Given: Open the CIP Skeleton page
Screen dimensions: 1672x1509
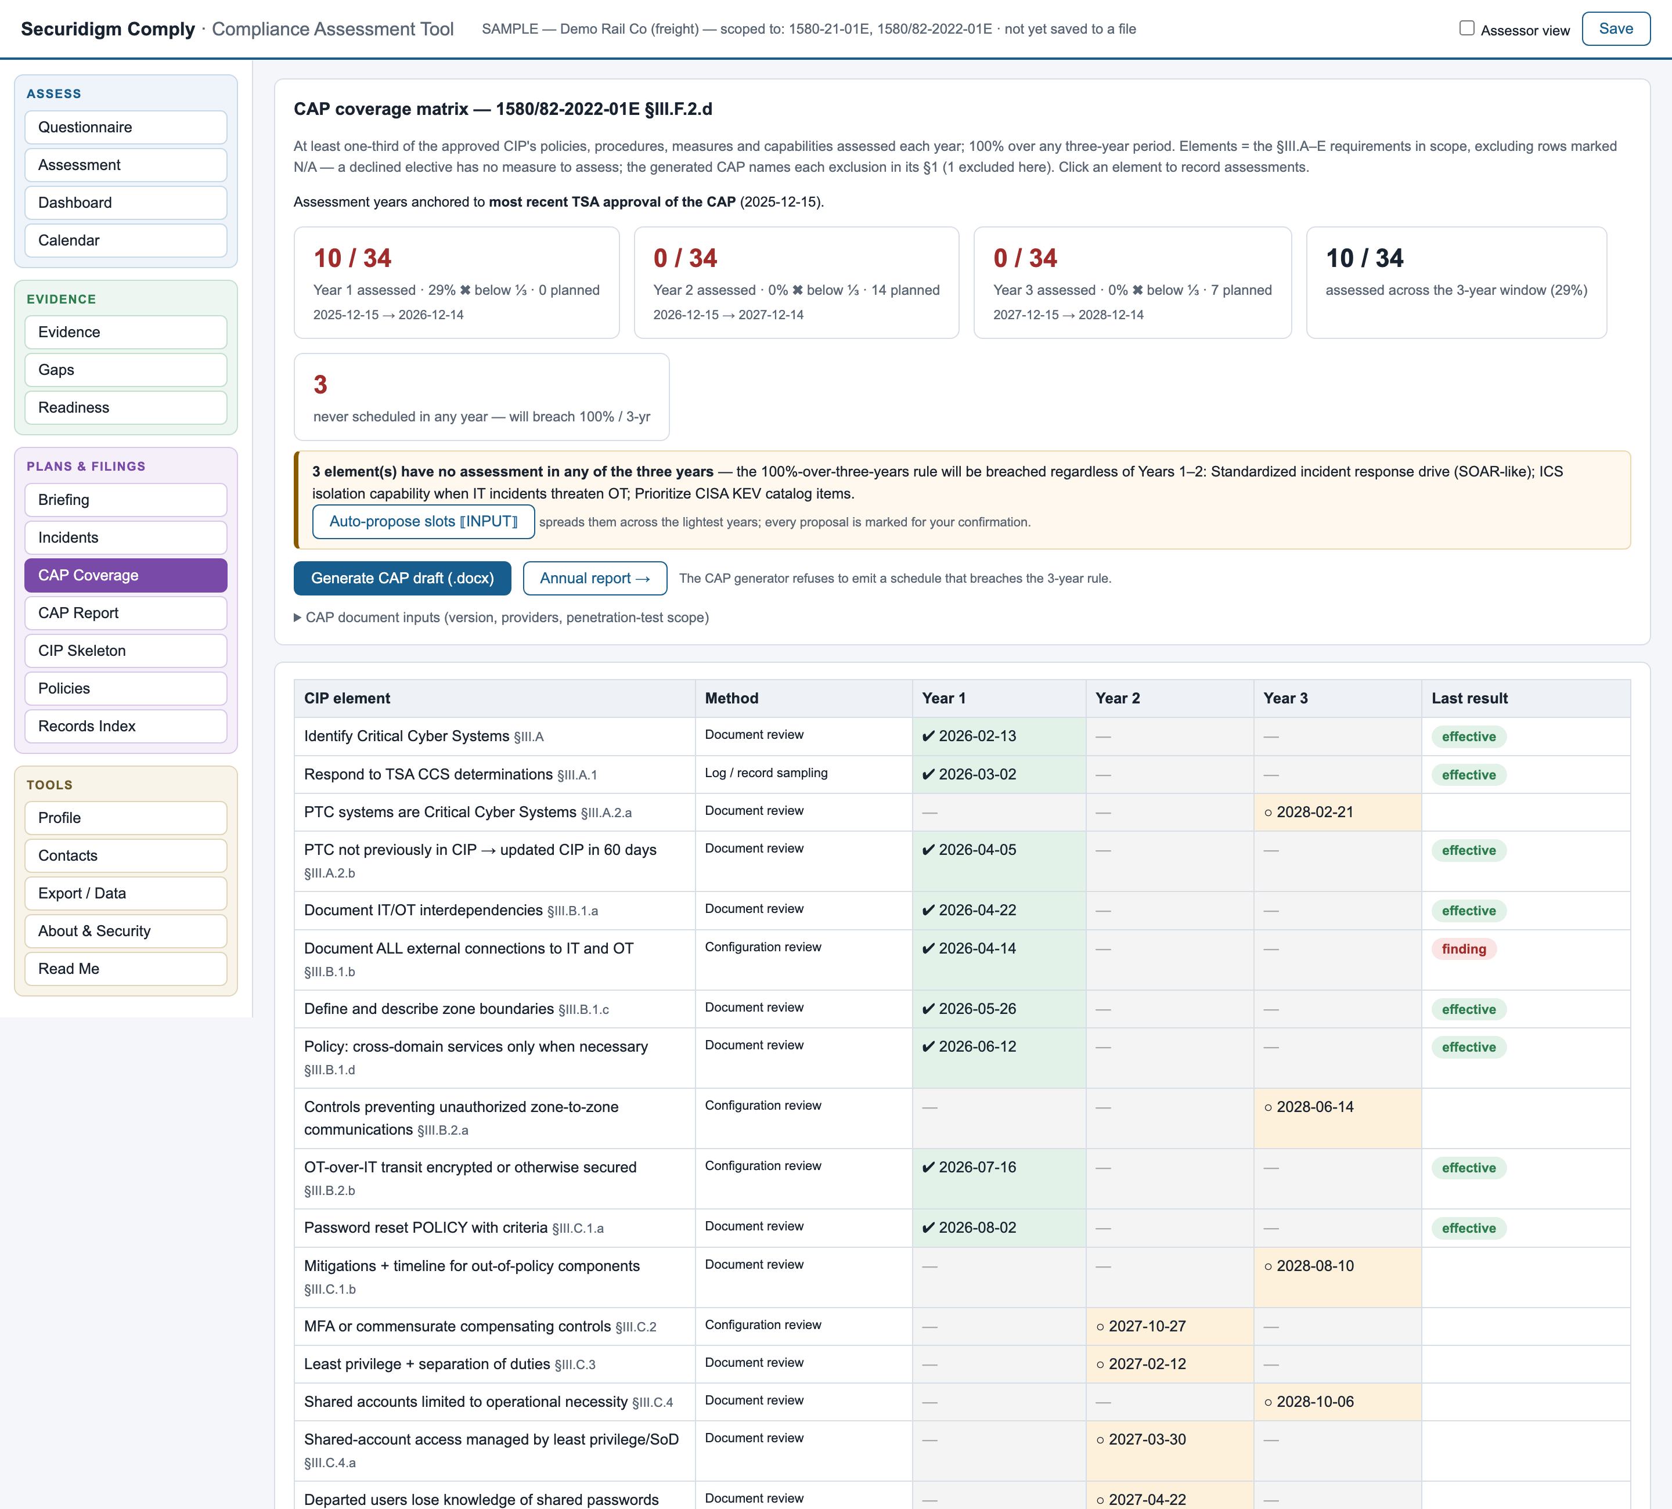Looking at the screenshot, I should (126, 651).
